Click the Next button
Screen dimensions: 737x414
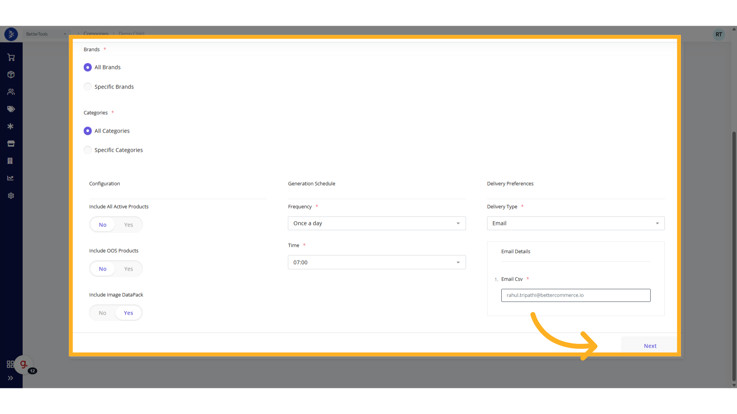(x=650, y=346)
